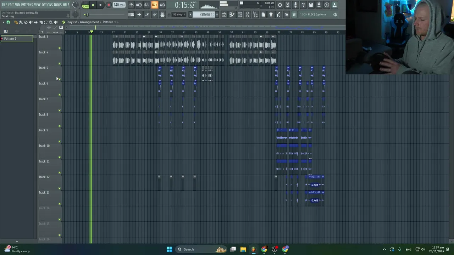
Task: Select the Mute tool in playlist toolbar
Action: pyautogui.click(x=31, y=22)
